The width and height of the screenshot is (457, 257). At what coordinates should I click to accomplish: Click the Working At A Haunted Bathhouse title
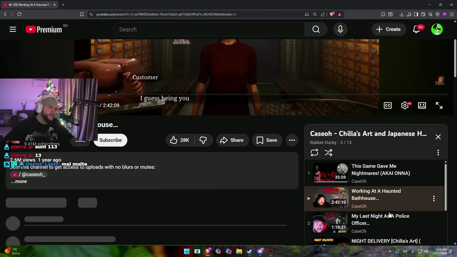(376, 195)
